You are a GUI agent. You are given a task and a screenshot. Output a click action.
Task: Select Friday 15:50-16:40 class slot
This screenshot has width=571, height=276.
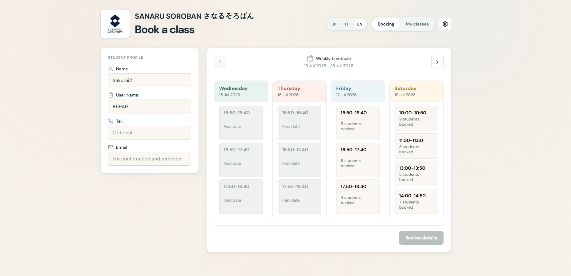pyautogui.click(x=358, y=123)
